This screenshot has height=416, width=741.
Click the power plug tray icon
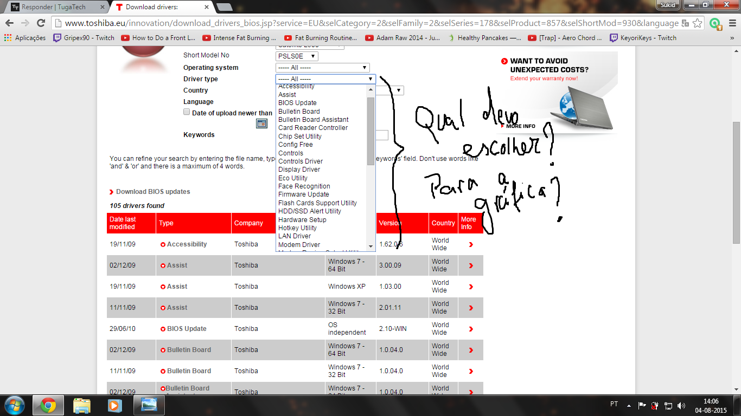tap(655, 405)
